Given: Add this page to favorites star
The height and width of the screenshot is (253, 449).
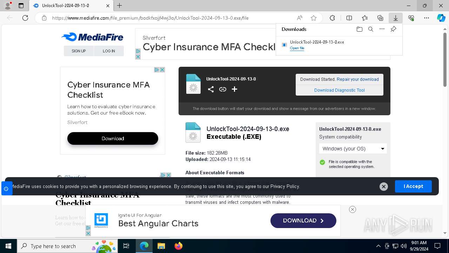Looking at the screenshot, I should tap(314, 18).
